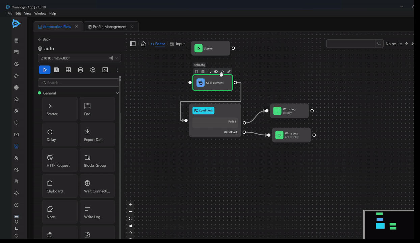Open the table view icon in toolbar
This screenshot has width=420, height=243.
68,70
